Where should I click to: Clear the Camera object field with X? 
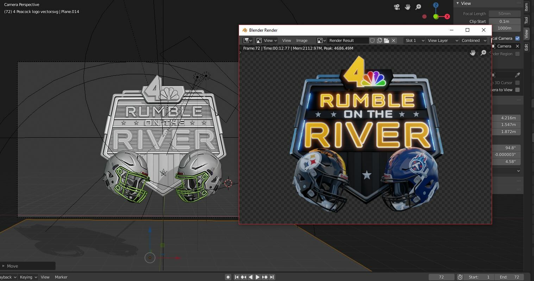coord(517,46)
